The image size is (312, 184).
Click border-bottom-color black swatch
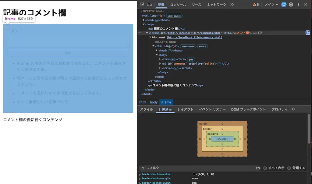pos(194,174)
